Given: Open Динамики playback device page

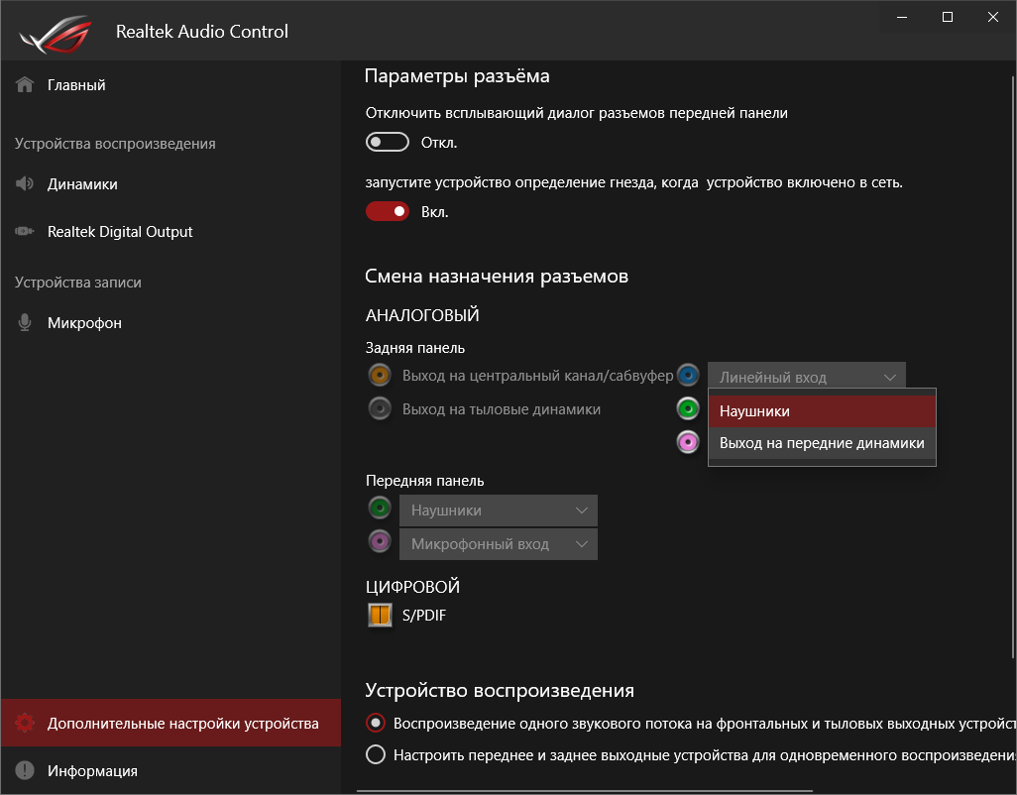Looking at the screenshot, I should (x=82, y=184).
